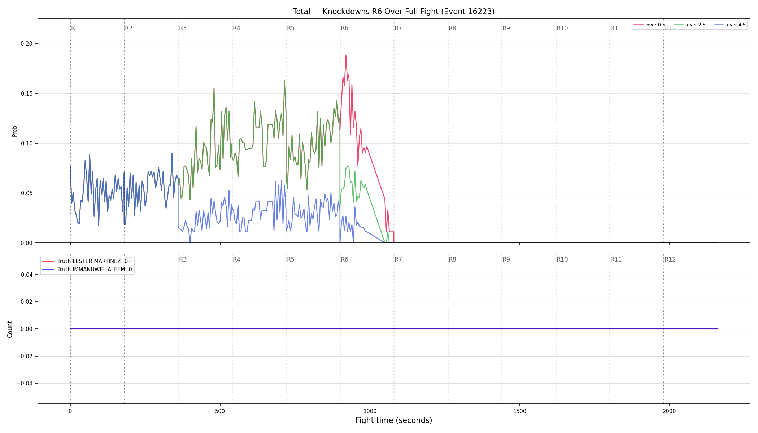Click the 0.10 tick on the Prob axis
This screenshot has width=758, height=433.
(27, 144)
